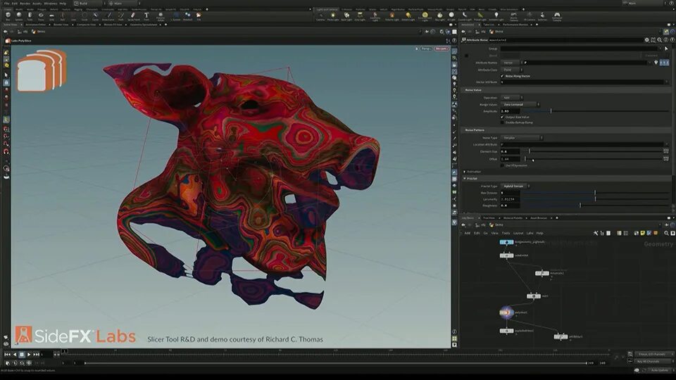Select the File shelf tool
The image size is (676, 380).
coord(199,16)
